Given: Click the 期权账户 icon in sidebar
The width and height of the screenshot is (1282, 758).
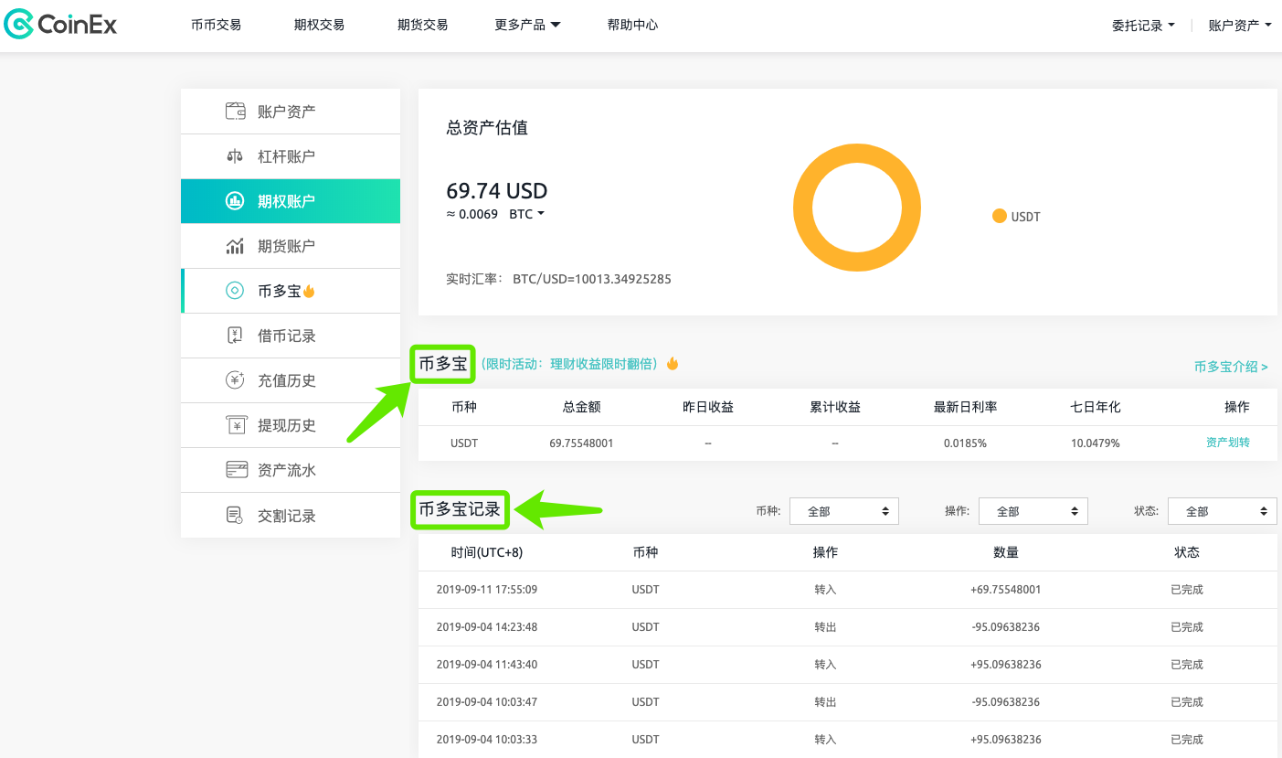Looking at the screenshot, I should pyautogui.click(x=237, y=200).
